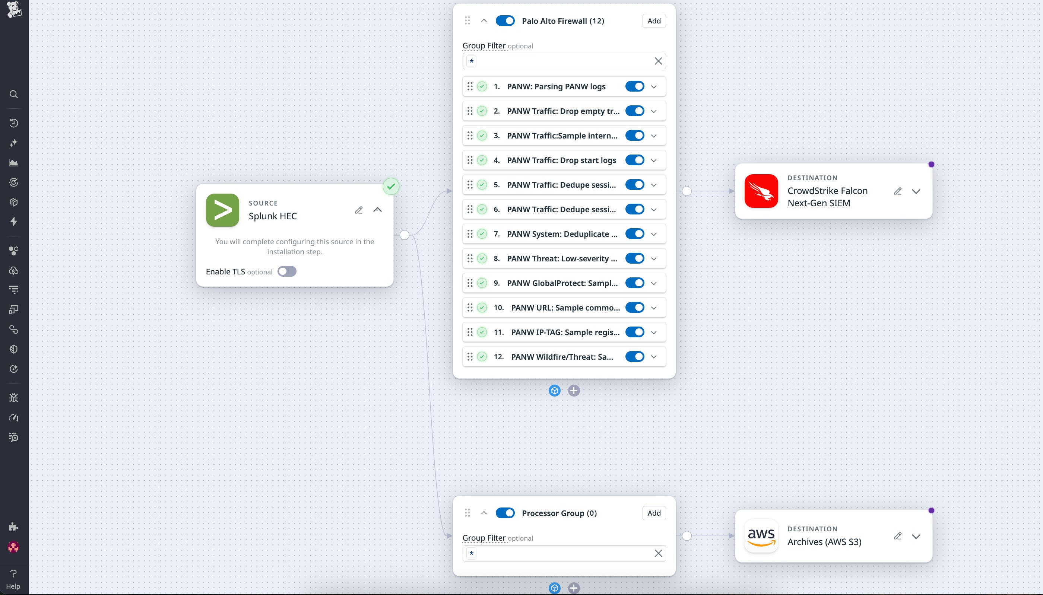Open the Help link at sidebar bottom
The height and width of the screenshot is (595, 1043).
[14, 579]
